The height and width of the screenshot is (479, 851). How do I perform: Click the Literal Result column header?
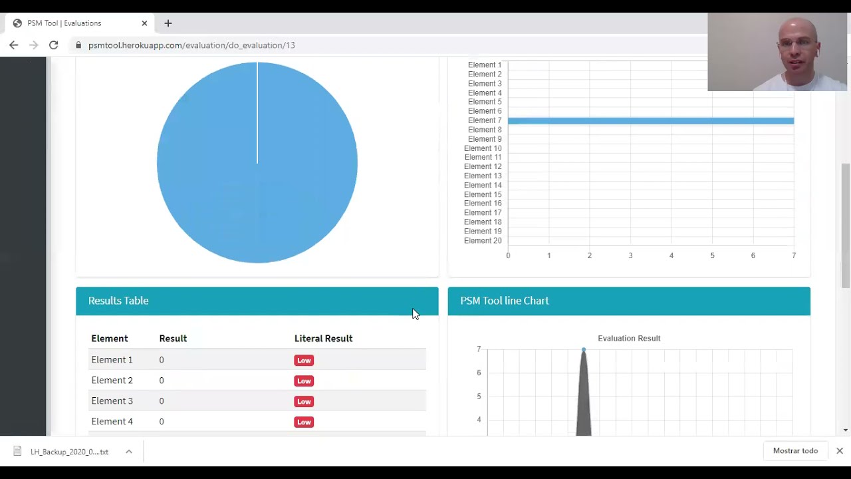point(323,339)
